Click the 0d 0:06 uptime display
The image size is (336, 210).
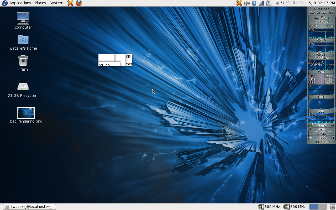coord(321,142)
